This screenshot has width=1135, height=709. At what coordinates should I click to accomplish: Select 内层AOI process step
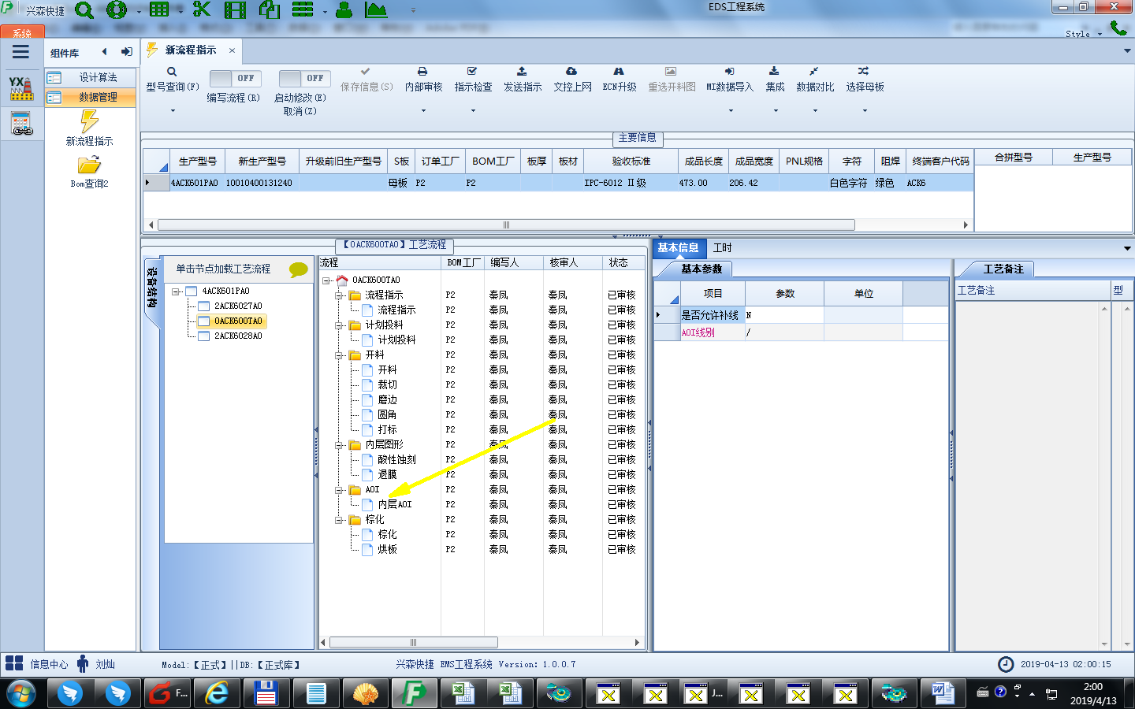coord(394,504)
